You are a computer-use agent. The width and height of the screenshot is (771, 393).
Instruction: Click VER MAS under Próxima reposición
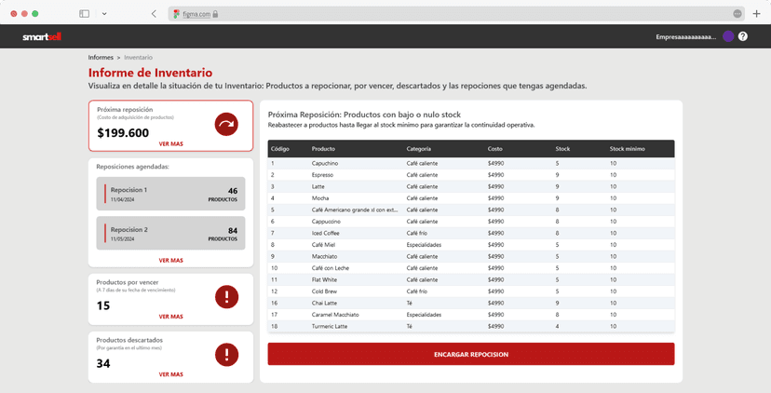(170, 144)
